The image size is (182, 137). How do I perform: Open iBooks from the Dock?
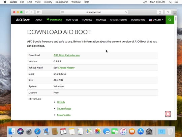(132, 131)
